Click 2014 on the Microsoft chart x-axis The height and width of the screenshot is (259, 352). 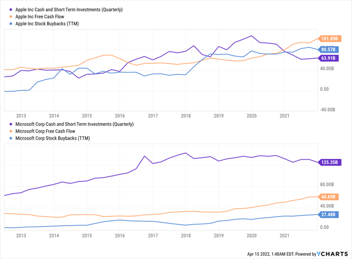point(54,236)
